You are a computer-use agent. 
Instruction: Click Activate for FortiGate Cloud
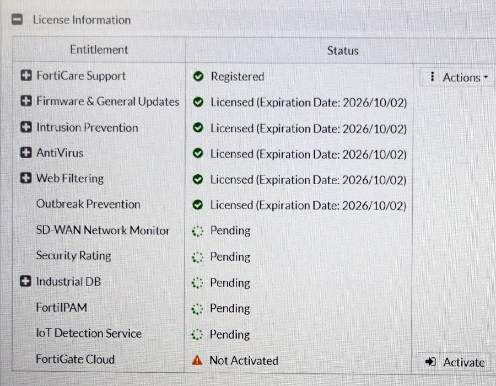[x=455, y=362]
